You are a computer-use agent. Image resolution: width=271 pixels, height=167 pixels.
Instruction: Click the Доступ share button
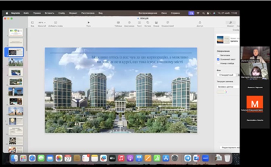[200, 23]
